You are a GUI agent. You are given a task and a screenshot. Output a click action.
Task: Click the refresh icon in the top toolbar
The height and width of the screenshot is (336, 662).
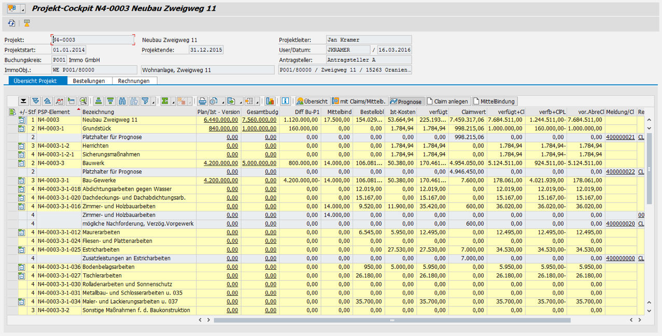(11, 23)
